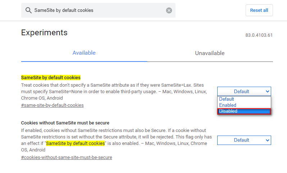Click the Experiments page heading
The image size is (287, 173).
pos(44,33)
